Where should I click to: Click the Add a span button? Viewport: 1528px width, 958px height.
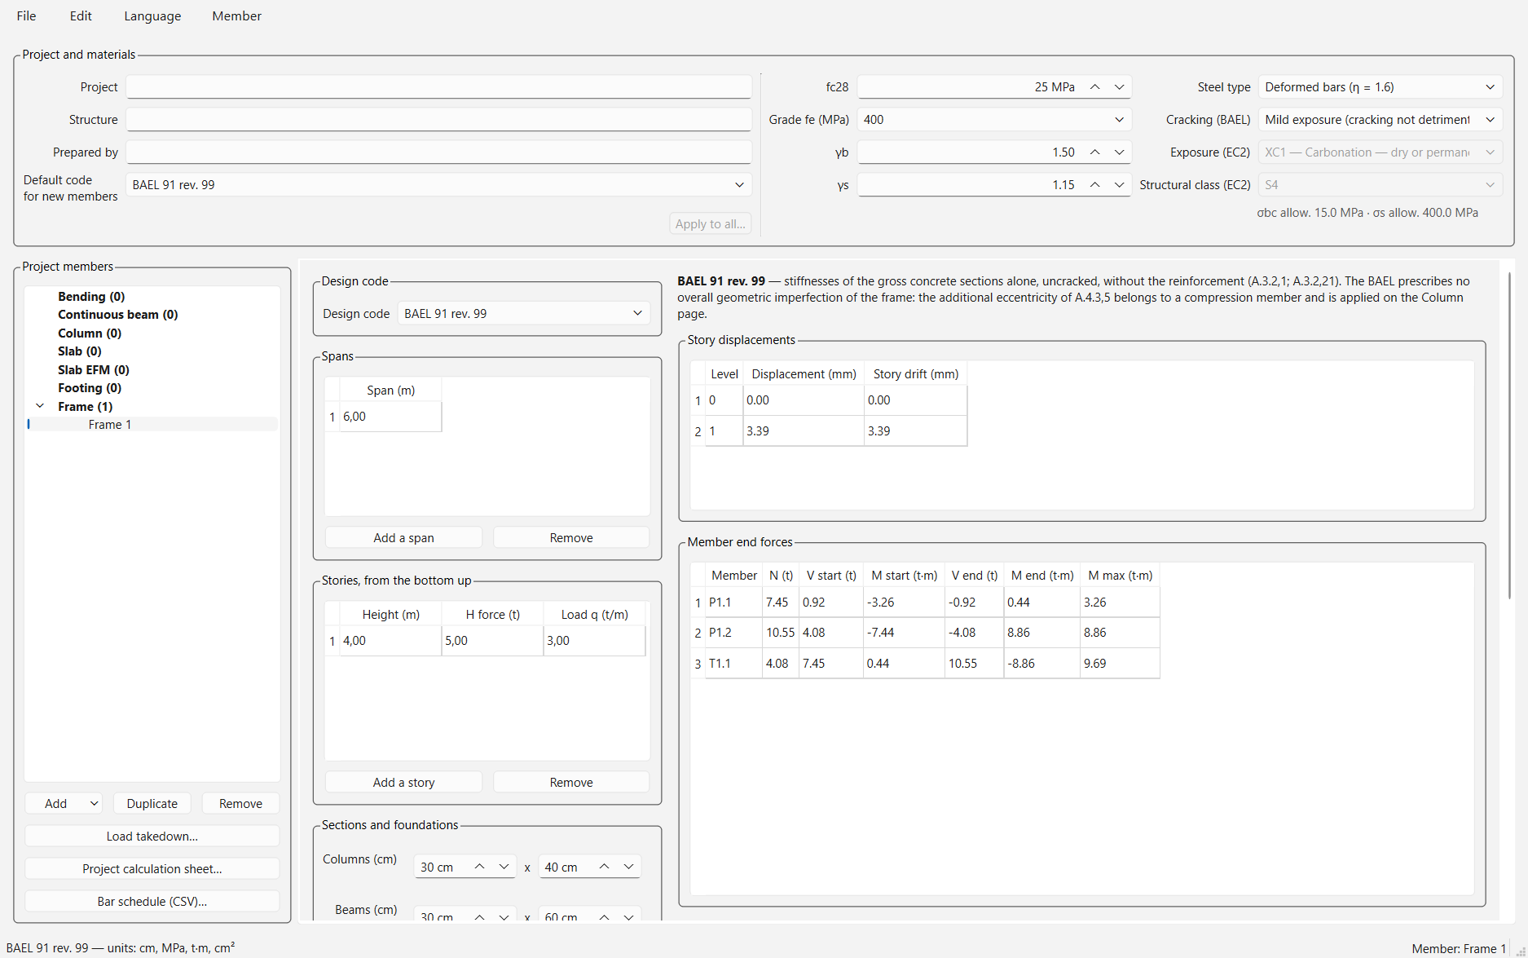pyautogui.click(x=403, y=538)
